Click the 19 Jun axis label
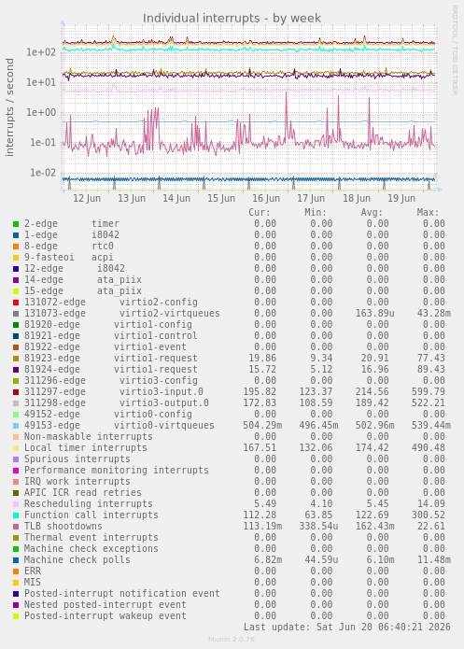Screen dimensions: 464x649 click(401, 198)
